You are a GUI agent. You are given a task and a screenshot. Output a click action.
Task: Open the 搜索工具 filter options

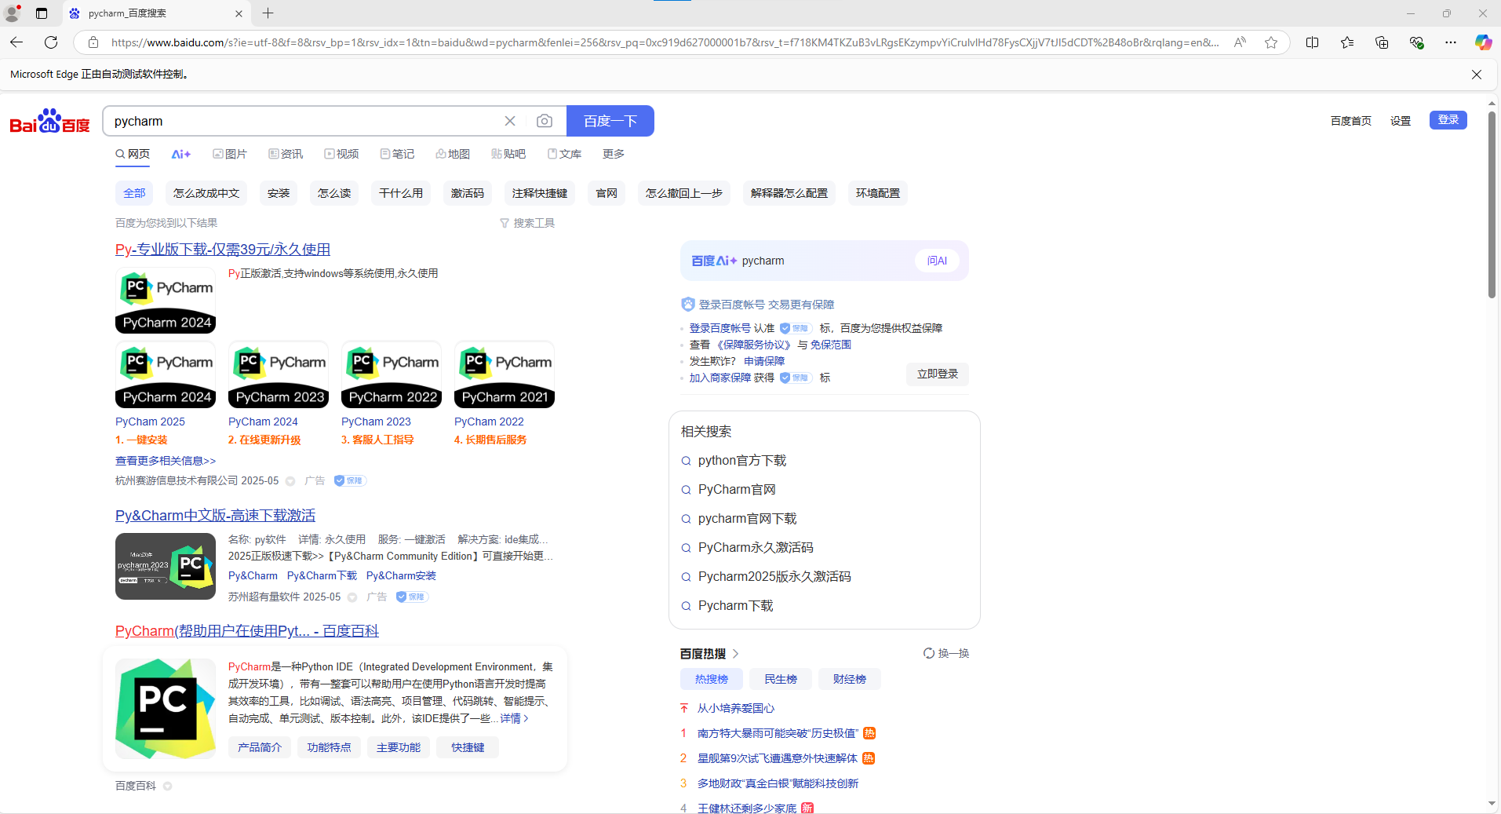(527, 224)
